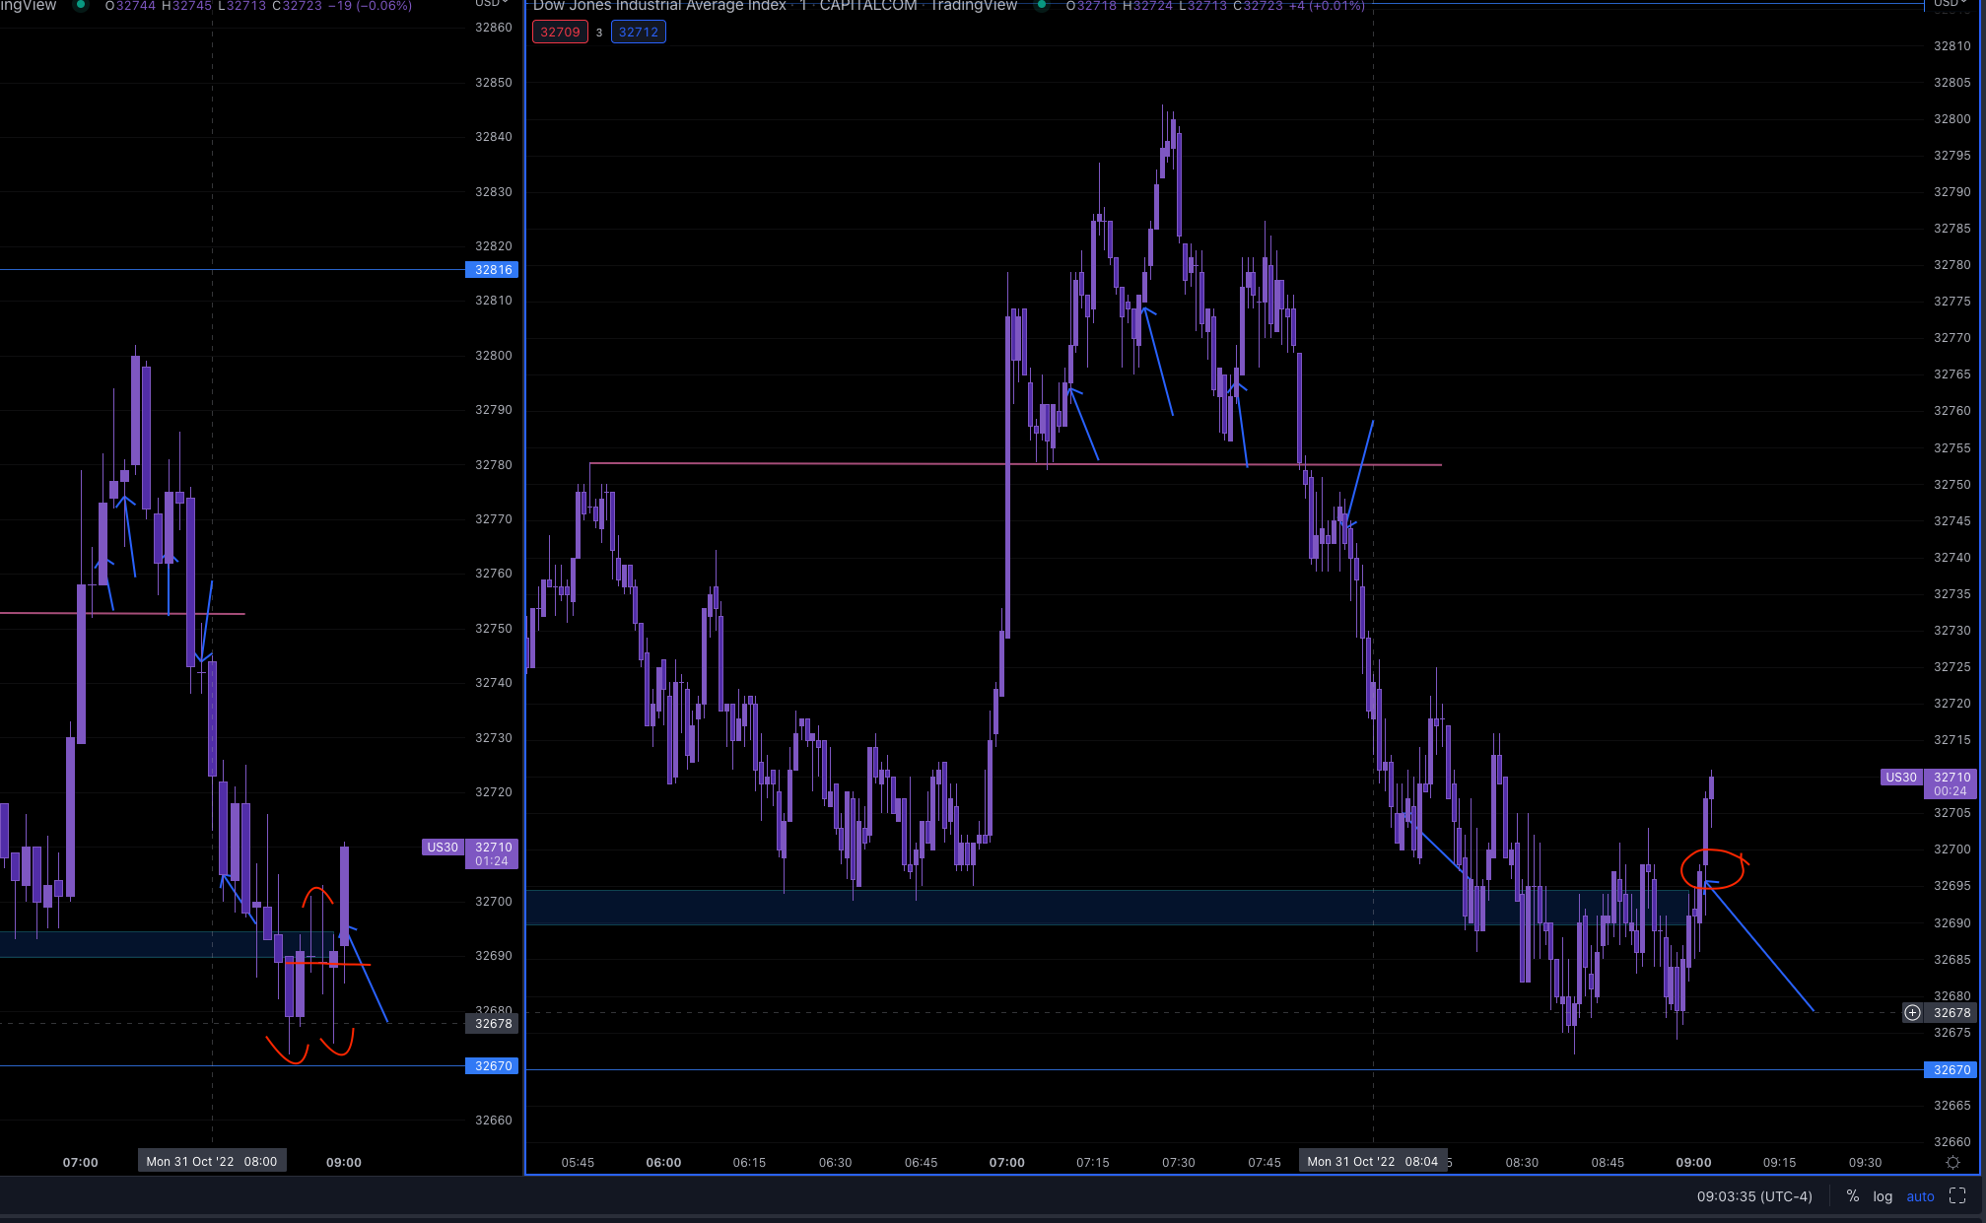1986x1223 pixels.
Task: Toggle log scale mode
Action: [x=1883, y=1196]
